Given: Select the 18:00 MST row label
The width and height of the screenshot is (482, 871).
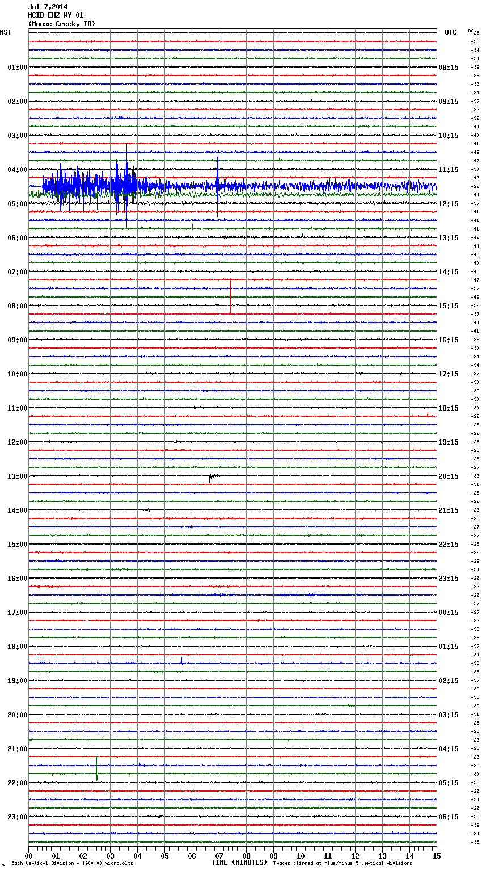Looking at the screenshot, I should (18, 647).
